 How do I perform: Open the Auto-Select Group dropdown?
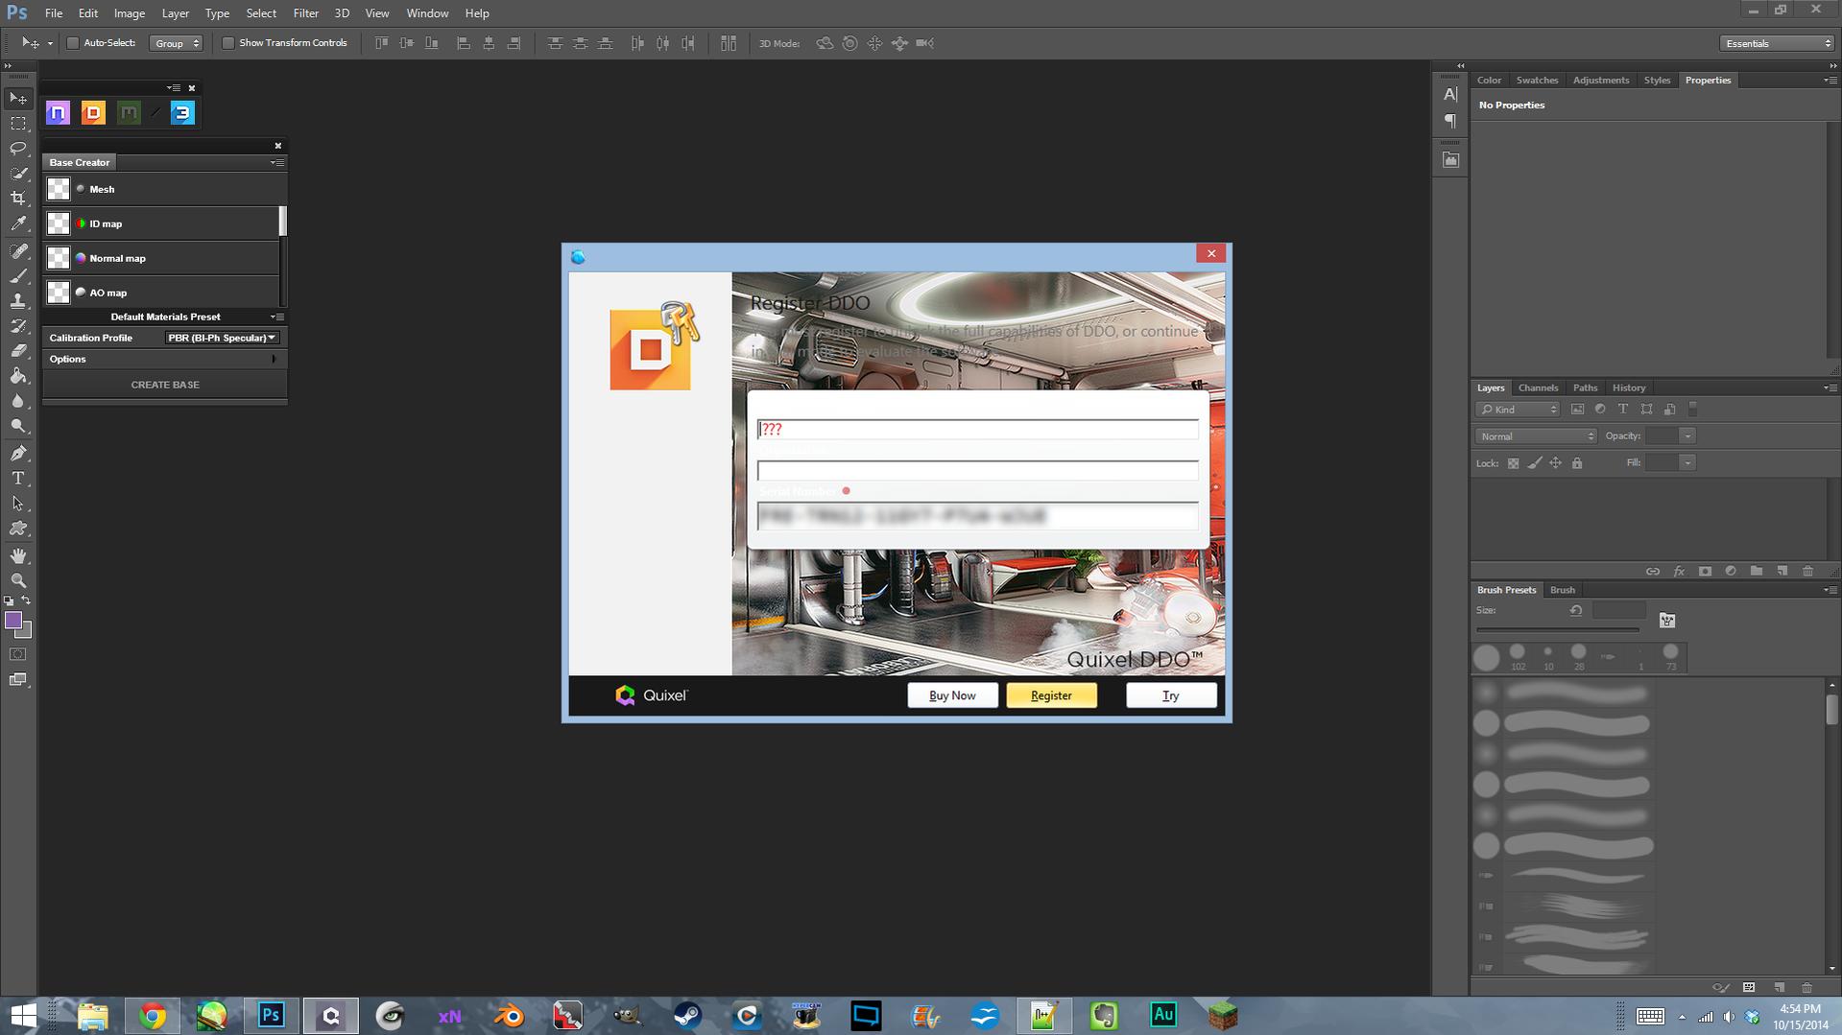[177, 43]
